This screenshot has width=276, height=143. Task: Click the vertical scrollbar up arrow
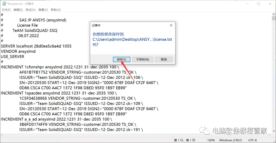click(x=274, y=14)
